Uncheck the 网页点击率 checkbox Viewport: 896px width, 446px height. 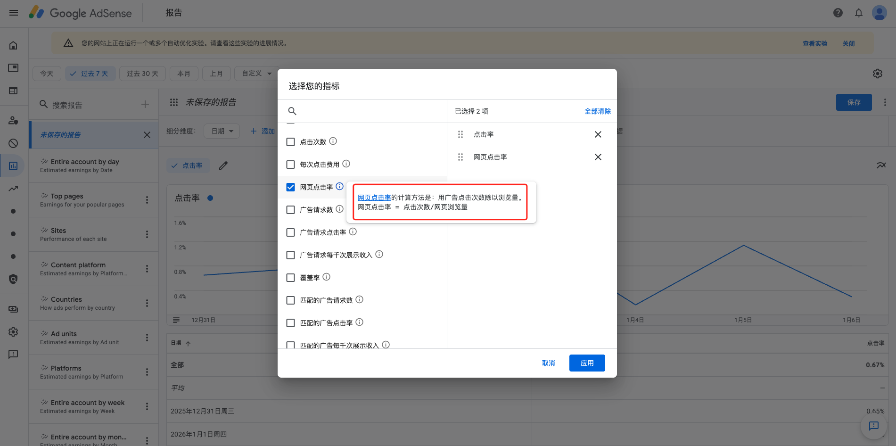click(x=291, y=187)
